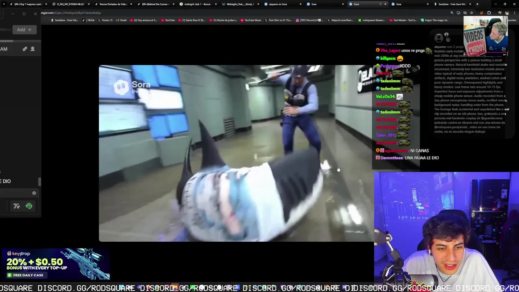The height and width of the screenshot is (292, 519).
Task: Click the crossed-eye icon in address bar
Action: (465, 13)
